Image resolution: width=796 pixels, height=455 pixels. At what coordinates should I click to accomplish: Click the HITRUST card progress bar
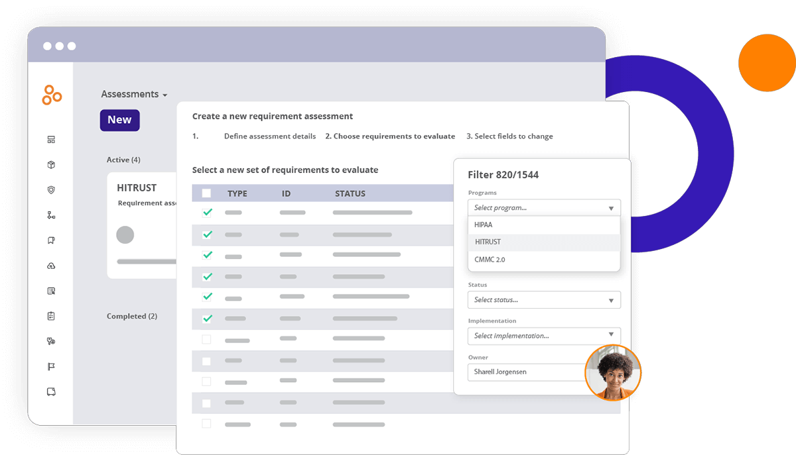click(147, 262)
